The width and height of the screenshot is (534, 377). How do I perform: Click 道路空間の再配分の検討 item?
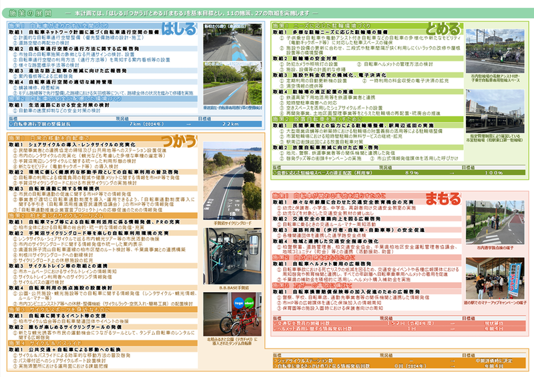[x=41, y=43]
